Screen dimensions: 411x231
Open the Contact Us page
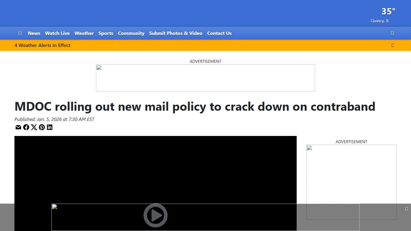[x=219, y=33]
